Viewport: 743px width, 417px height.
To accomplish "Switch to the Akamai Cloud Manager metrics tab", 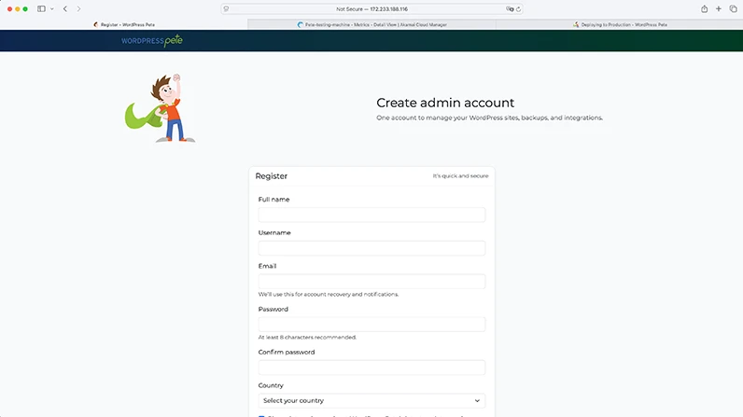I will point(371,24).
